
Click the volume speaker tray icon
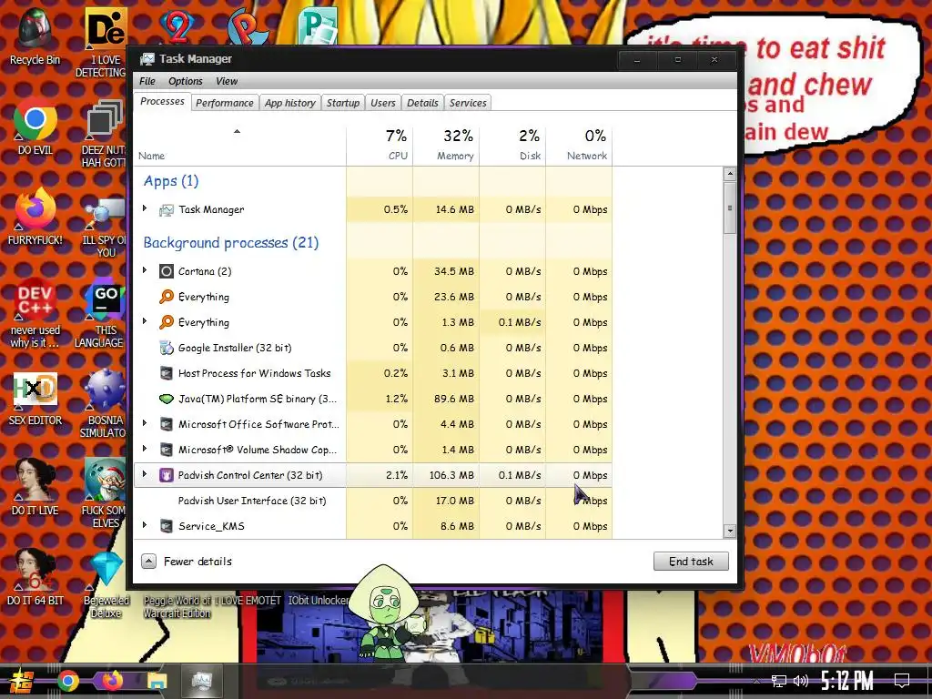[x=801, y=681]
